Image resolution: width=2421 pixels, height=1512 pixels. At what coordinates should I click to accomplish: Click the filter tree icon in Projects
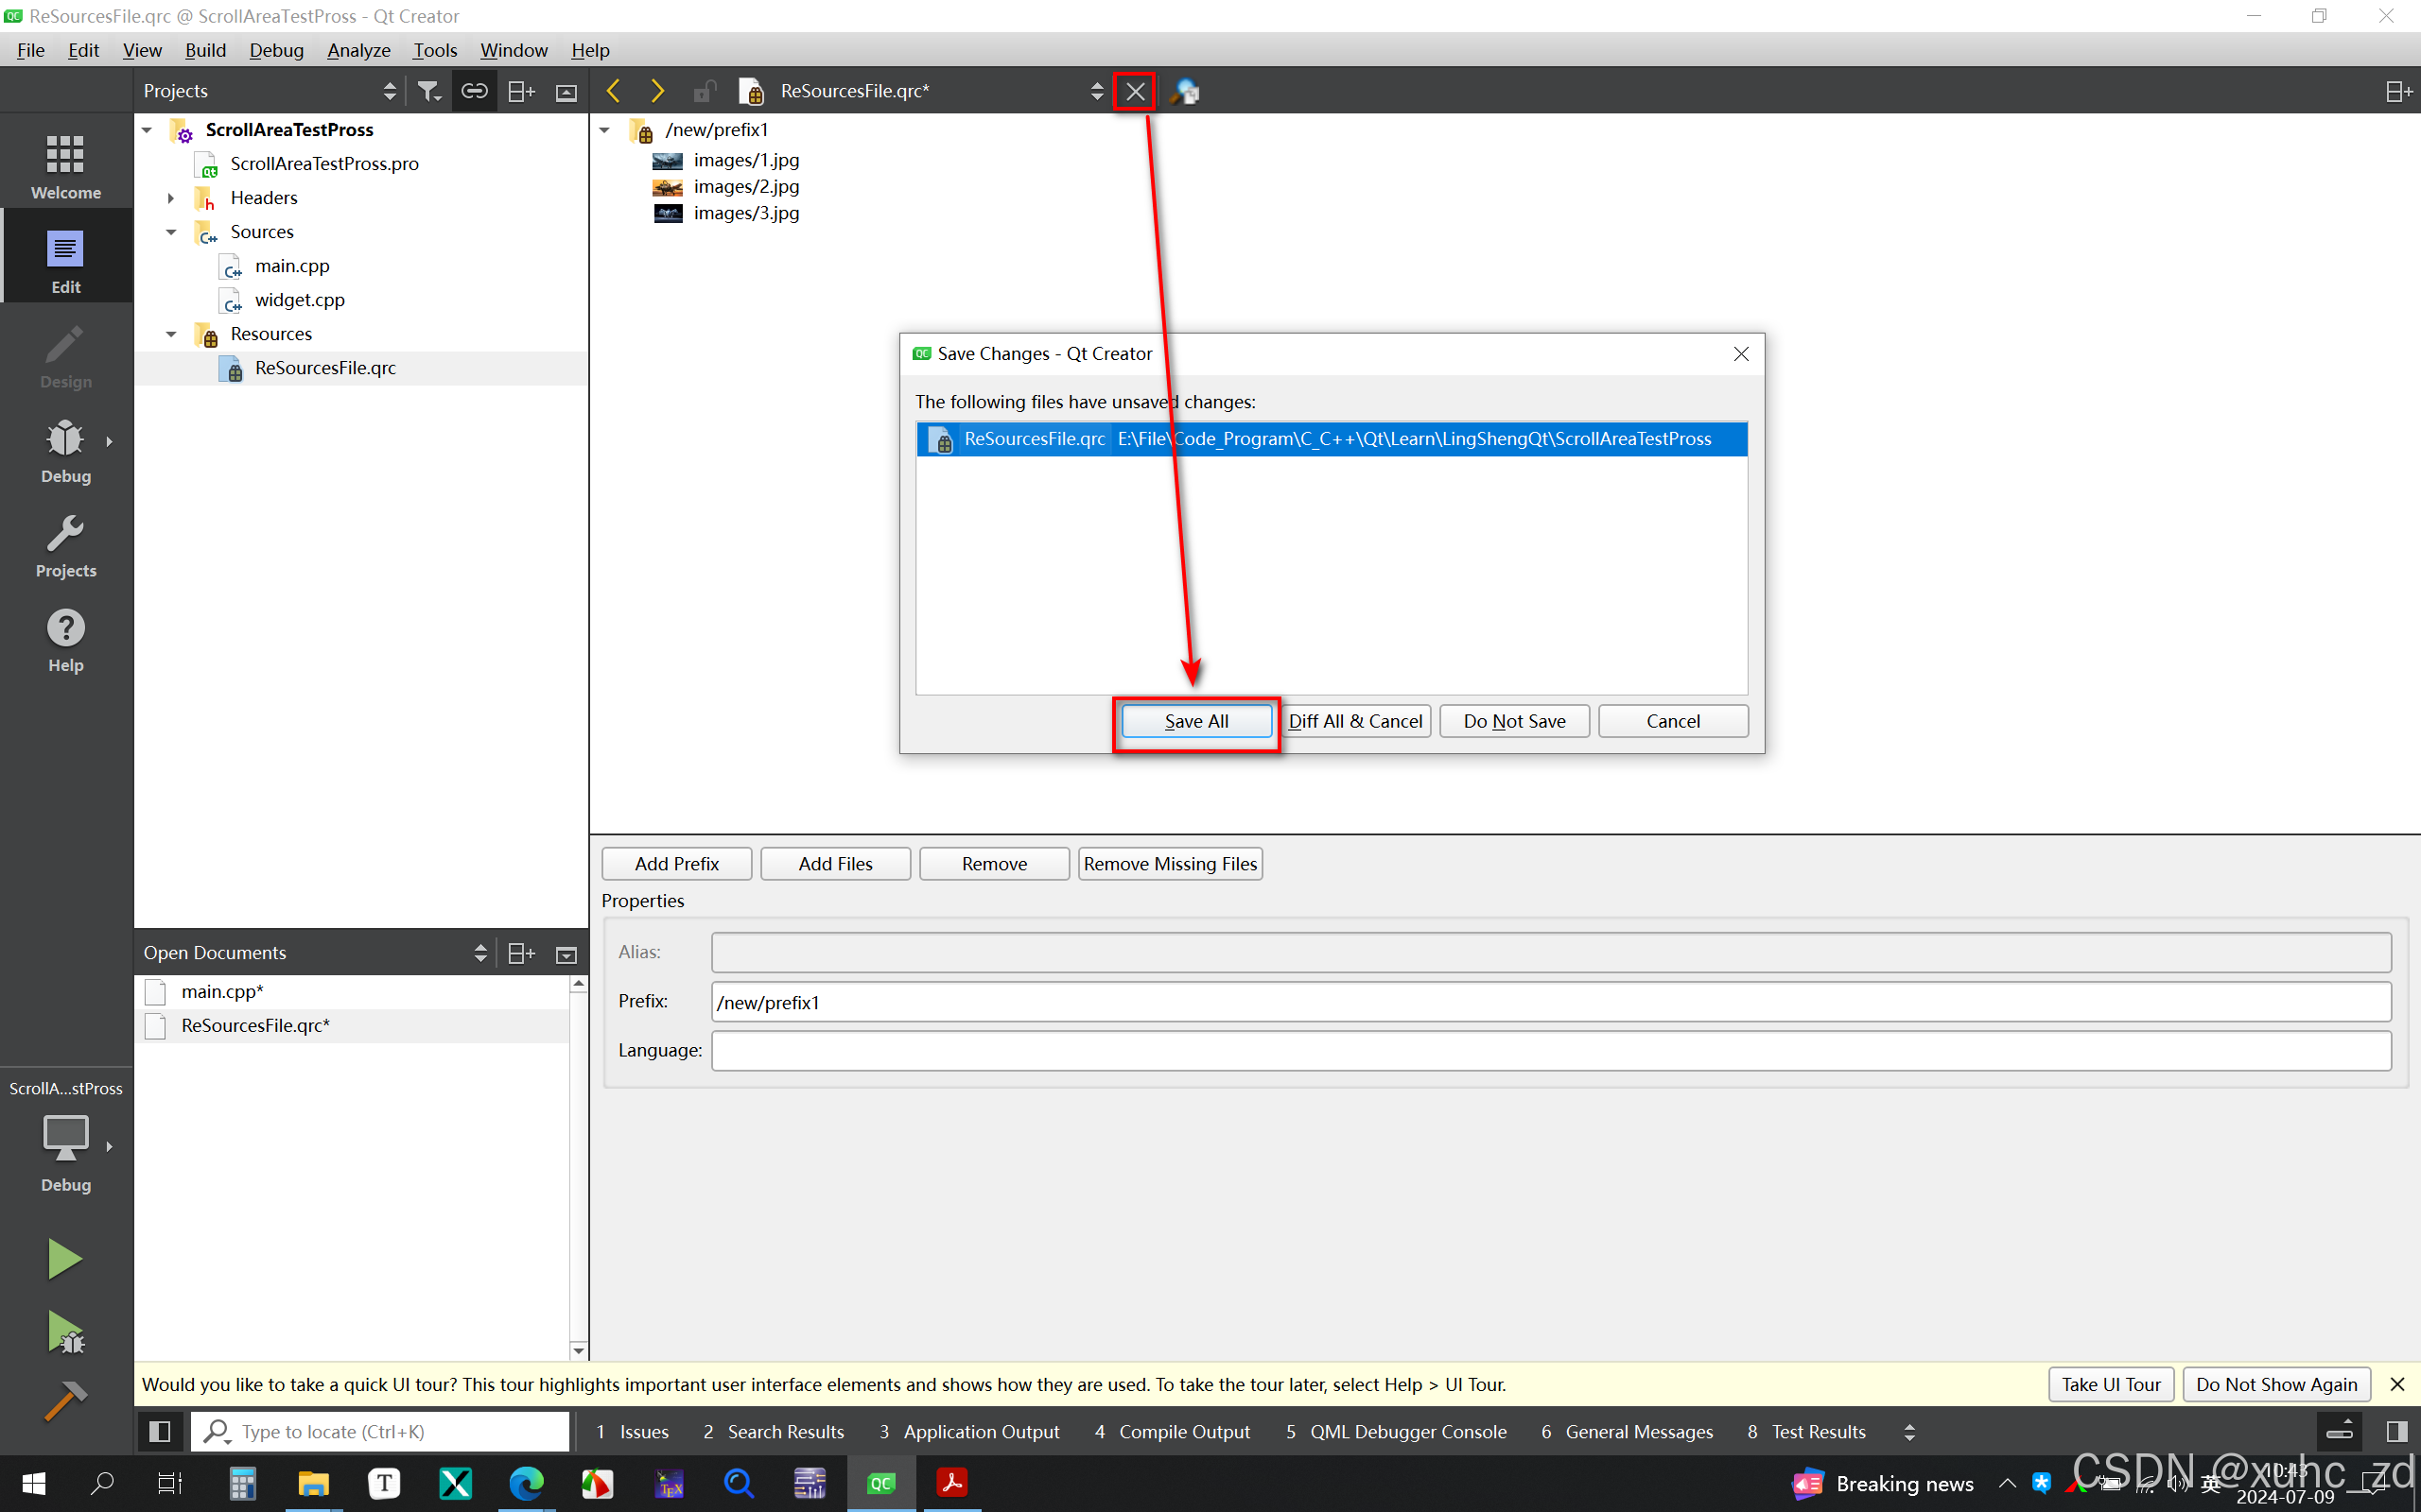click(428, 91)
